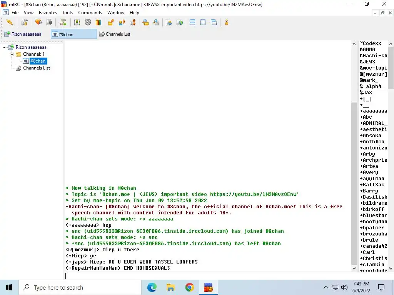Screen dimensions: 394x295
Task: Tile windows vertically toolbar icon
Action: tap(203, 23)
